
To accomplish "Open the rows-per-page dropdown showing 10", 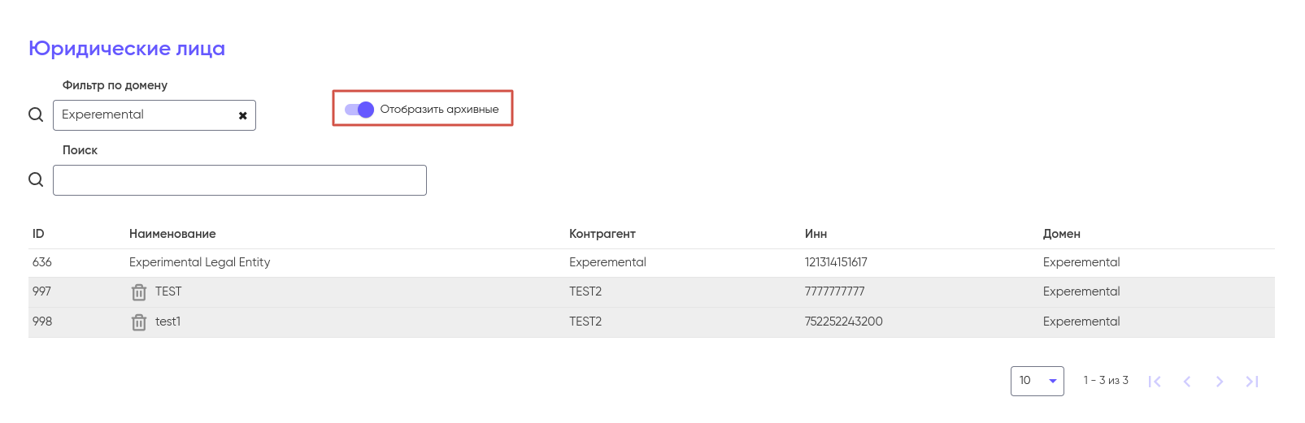I will (1037, 381).
